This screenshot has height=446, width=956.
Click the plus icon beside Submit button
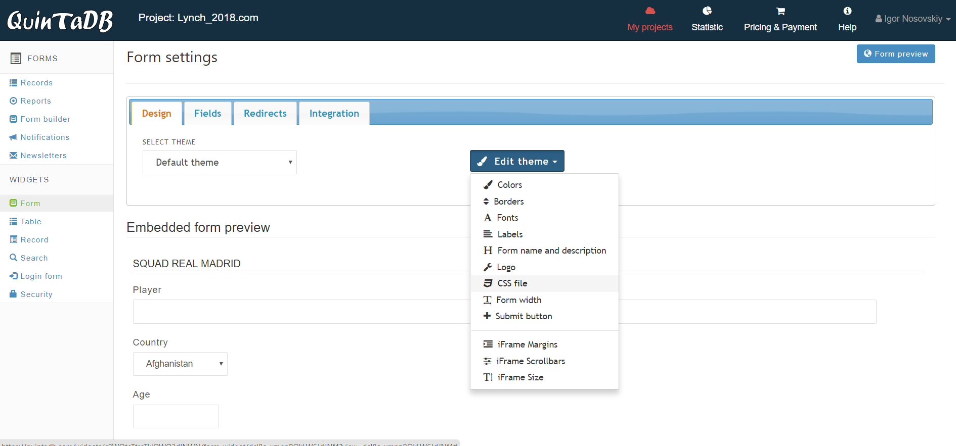click(487, 316)
